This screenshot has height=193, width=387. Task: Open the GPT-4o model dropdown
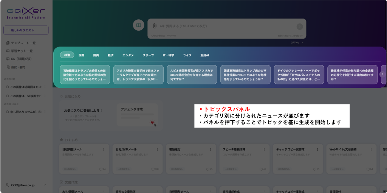(x=297, y=42)
